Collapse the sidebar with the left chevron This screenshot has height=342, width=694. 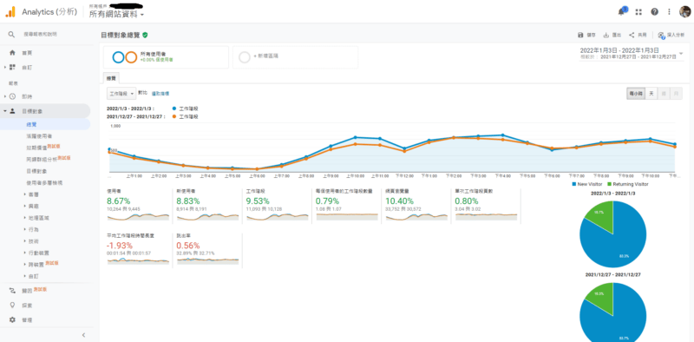(83, 335)
